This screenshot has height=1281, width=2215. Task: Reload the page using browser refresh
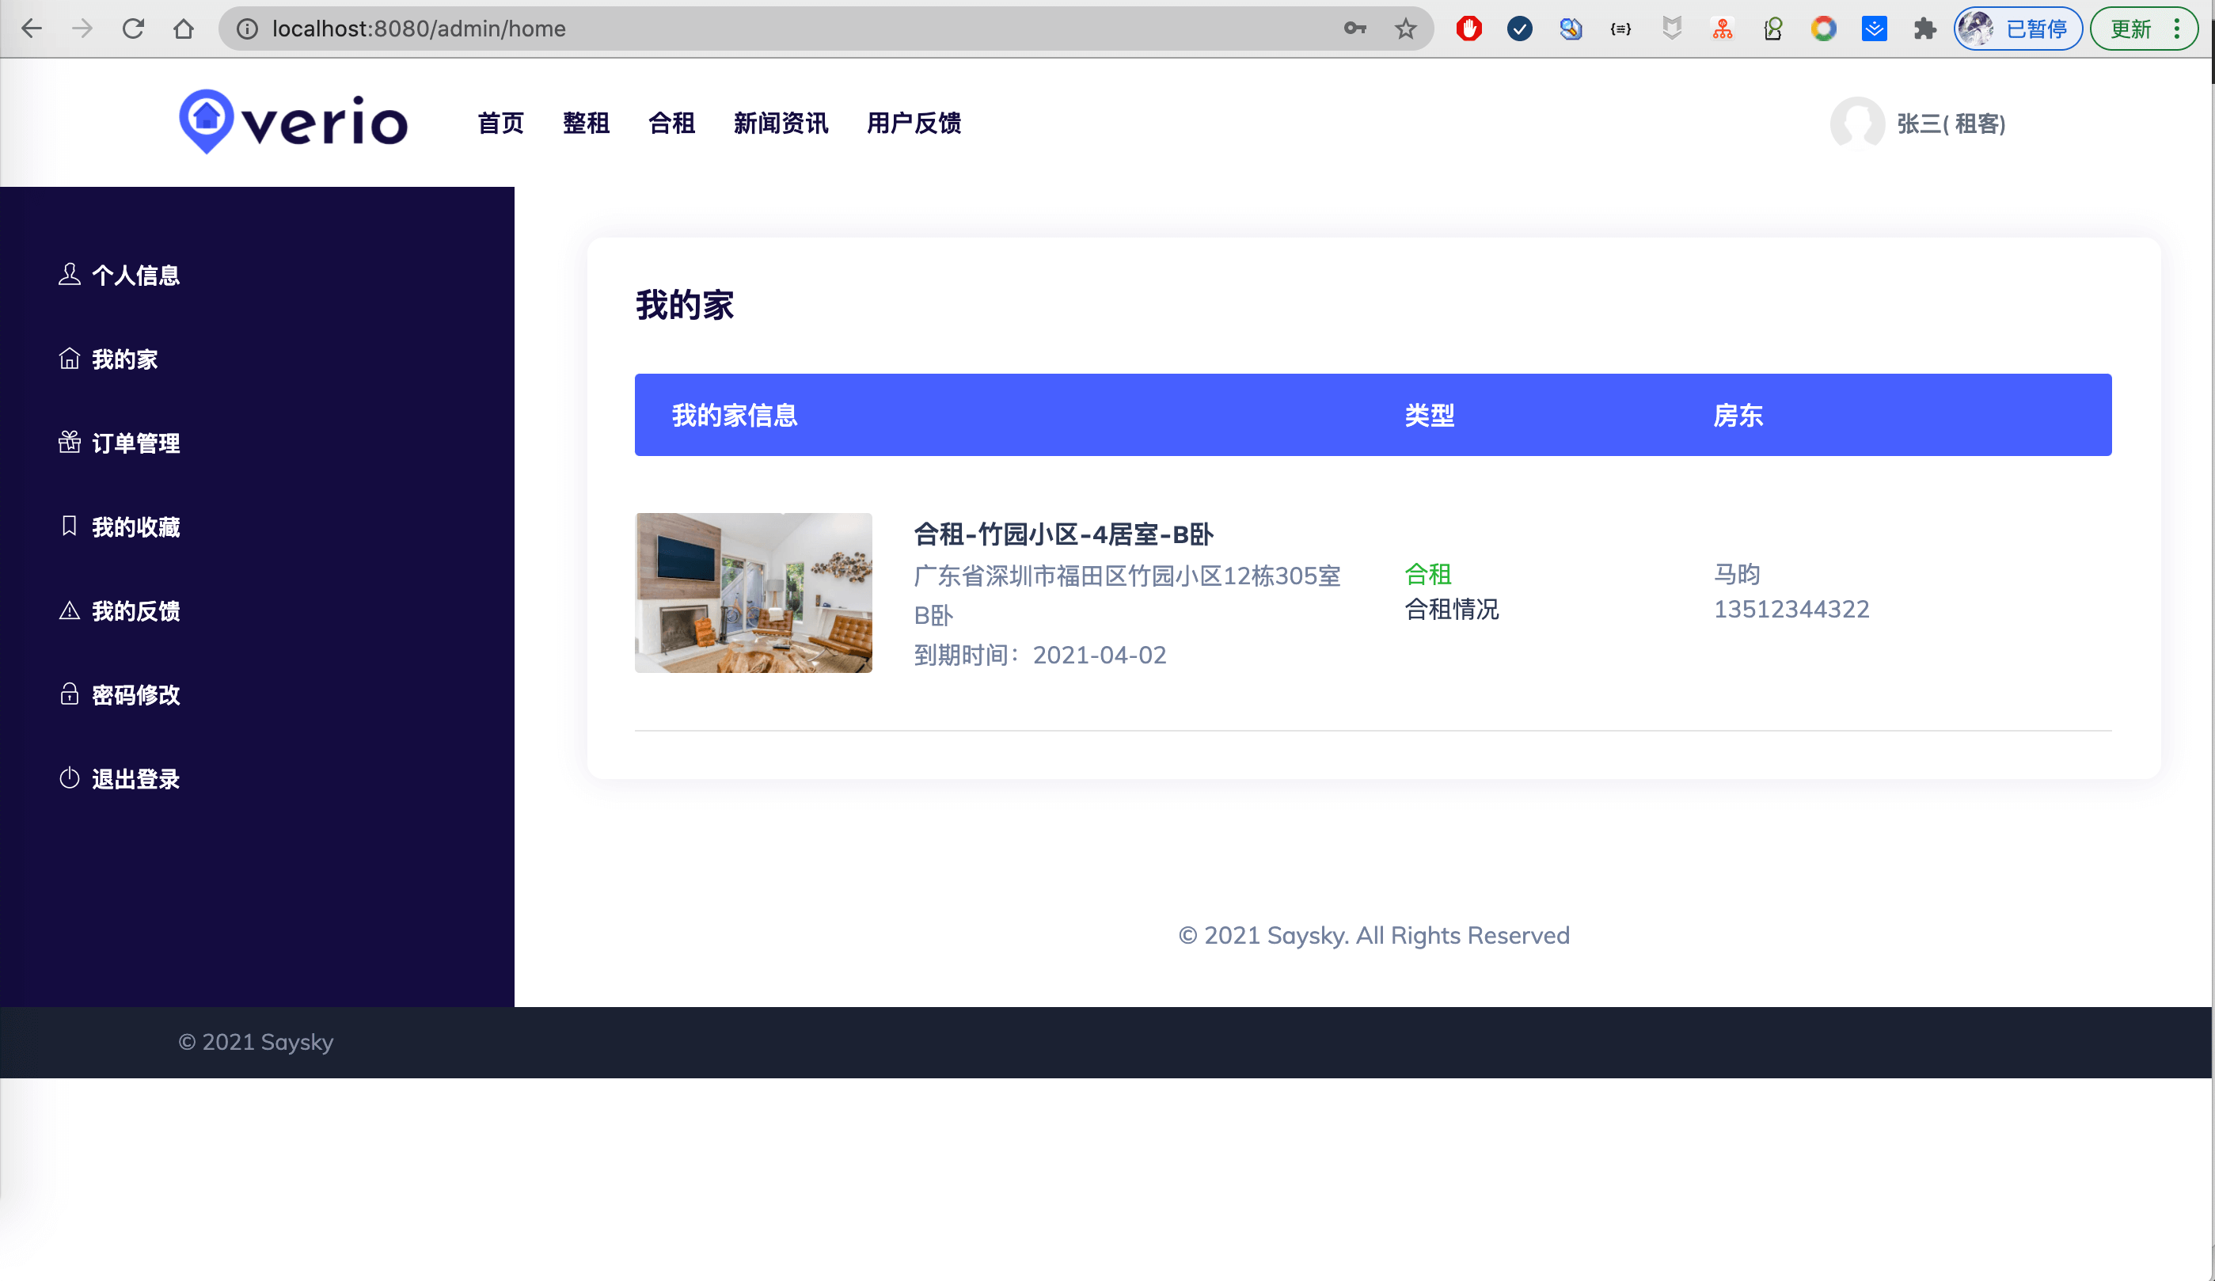[x=133, y=29]
